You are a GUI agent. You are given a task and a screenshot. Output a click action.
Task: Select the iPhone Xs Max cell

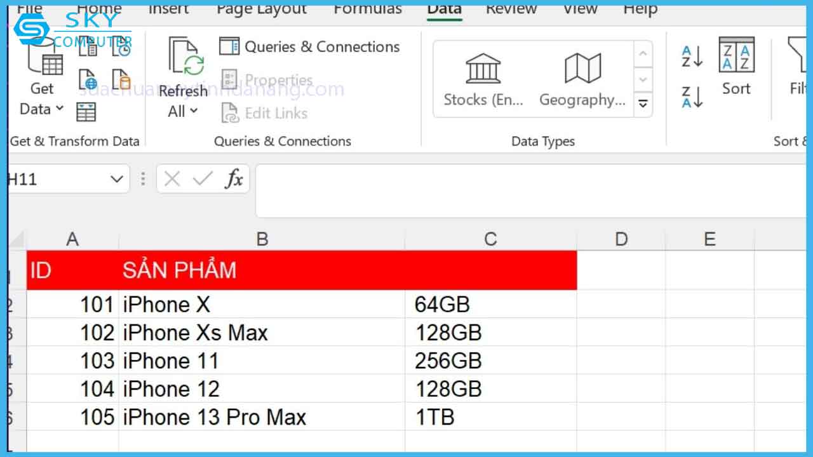tap(262, 333)
